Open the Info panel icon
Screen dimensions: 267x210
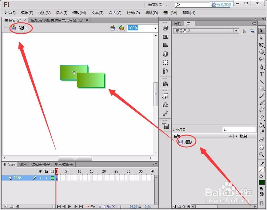click(165, 54)
